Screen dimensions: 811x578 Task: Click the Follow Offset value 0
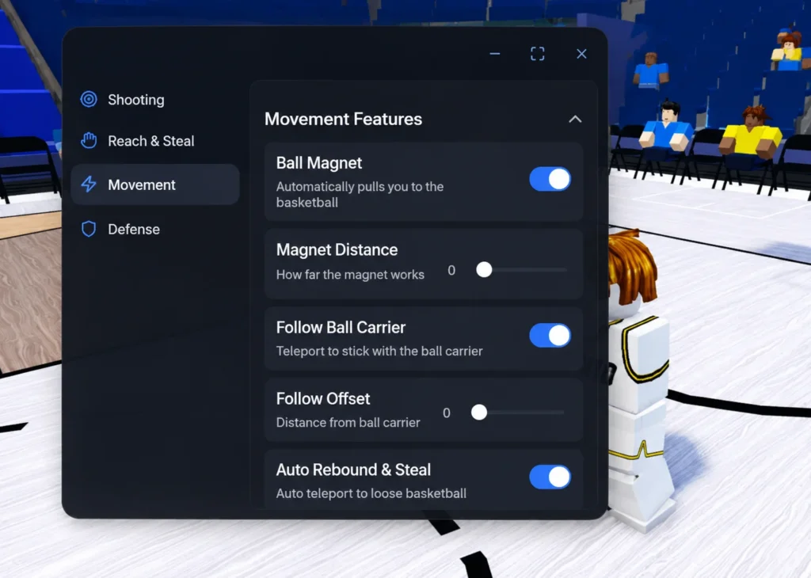point(447,413)
